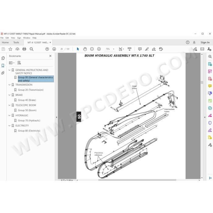The image size is (213, 213).
Task: Expand the right tools pane arrow
Action: pyautogui.click(x=205, y=117)
